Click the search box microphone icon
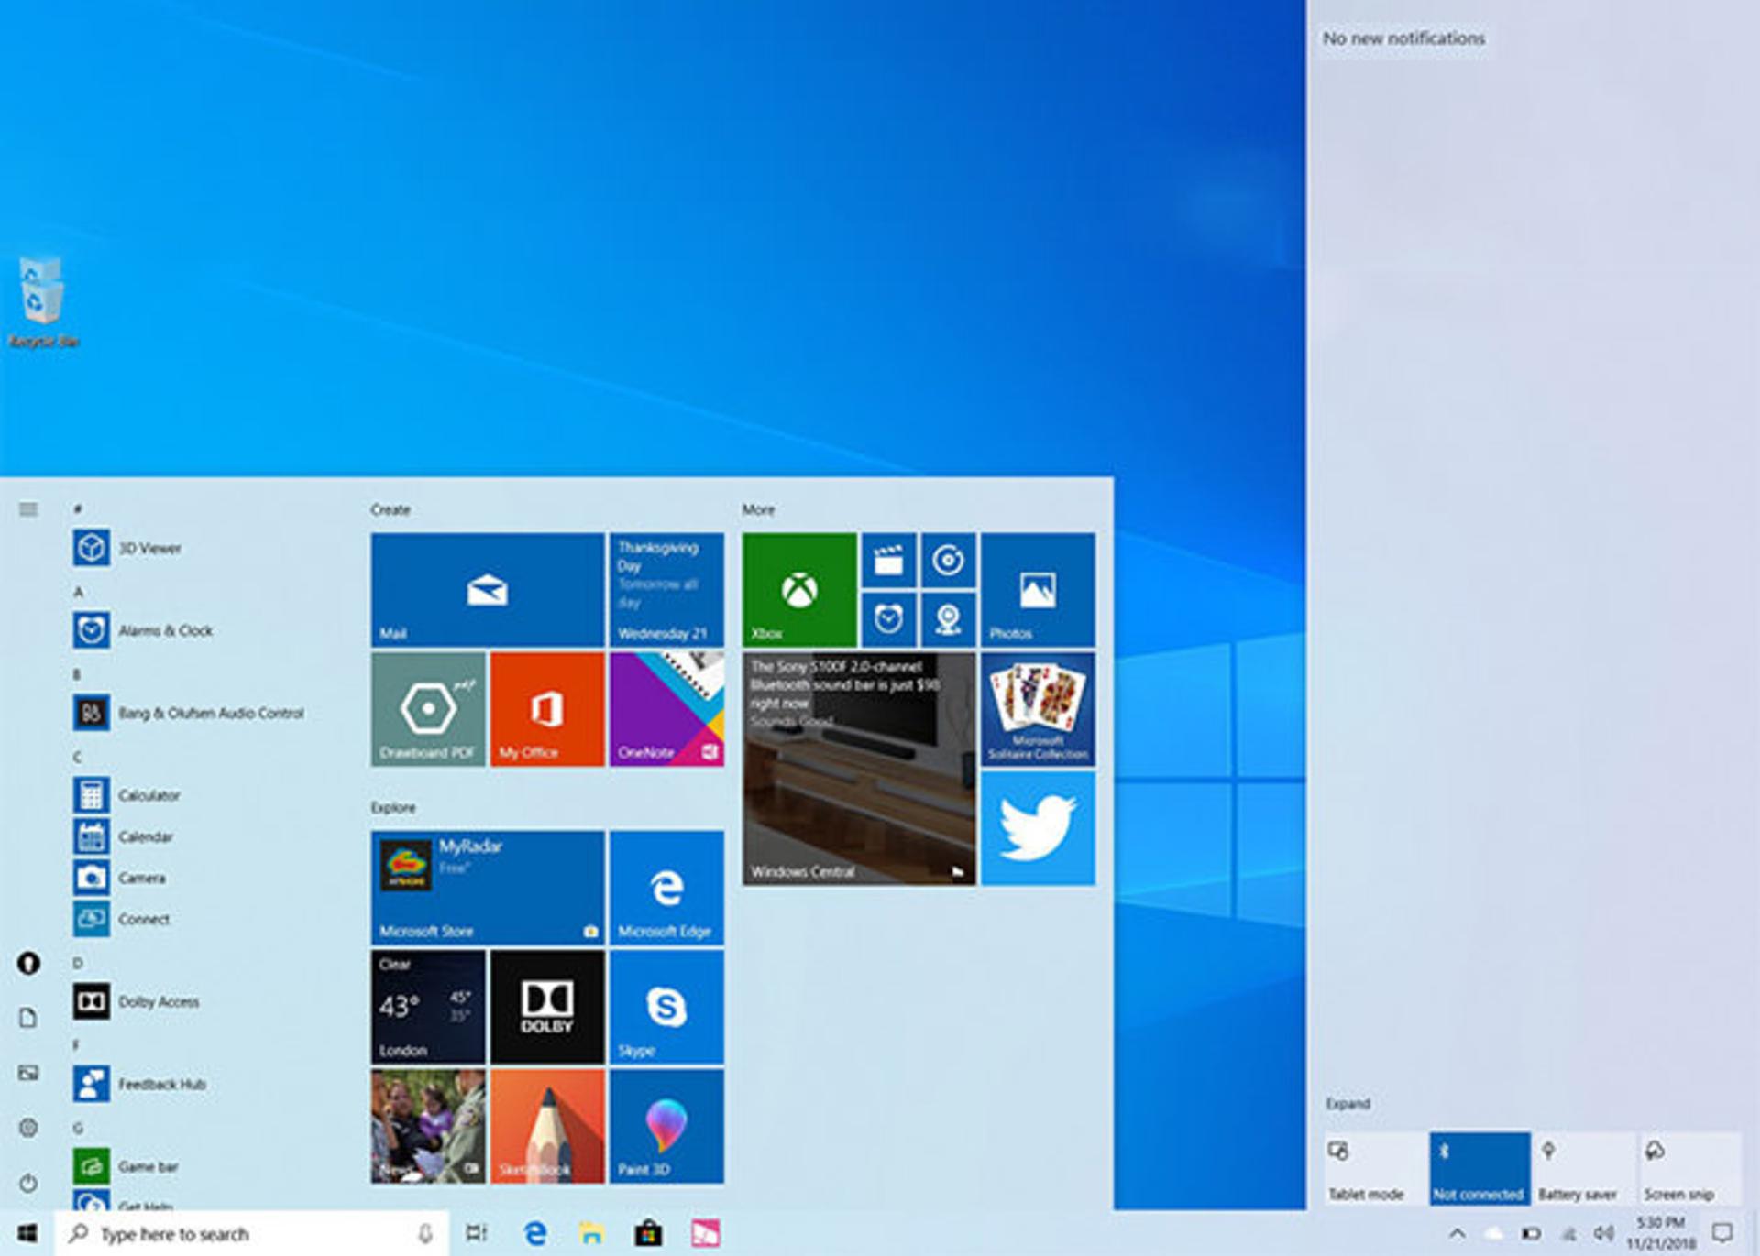 click(x=425, y=1234)
